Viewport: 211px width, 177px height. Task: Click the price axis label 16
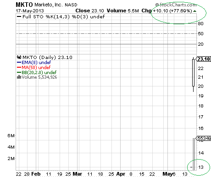point(201,128)
